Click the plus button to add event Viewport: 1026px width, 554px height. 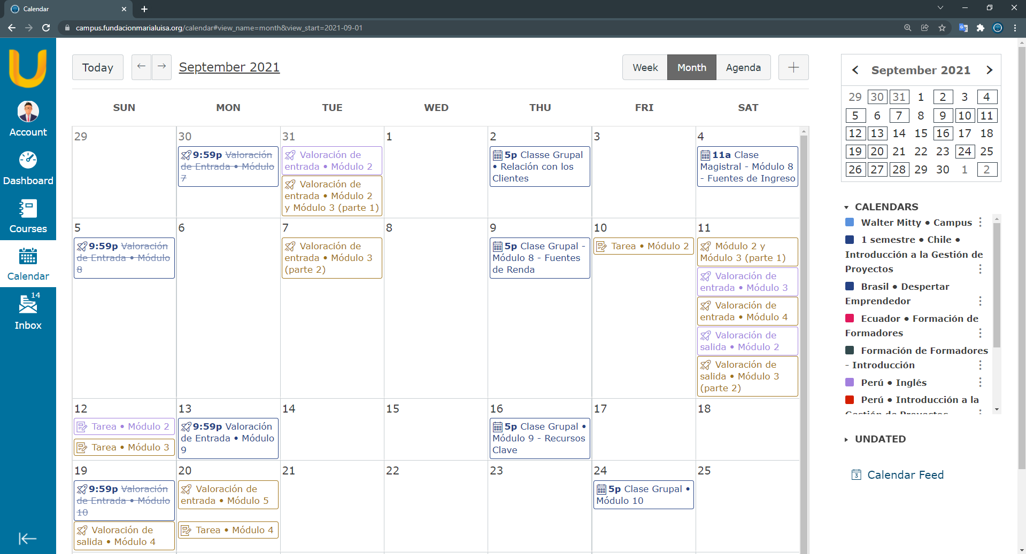pos(793,67)
